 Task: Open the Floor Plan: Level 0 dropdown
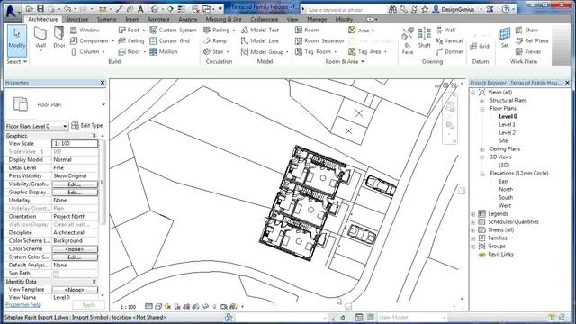[x=37, y=126]
